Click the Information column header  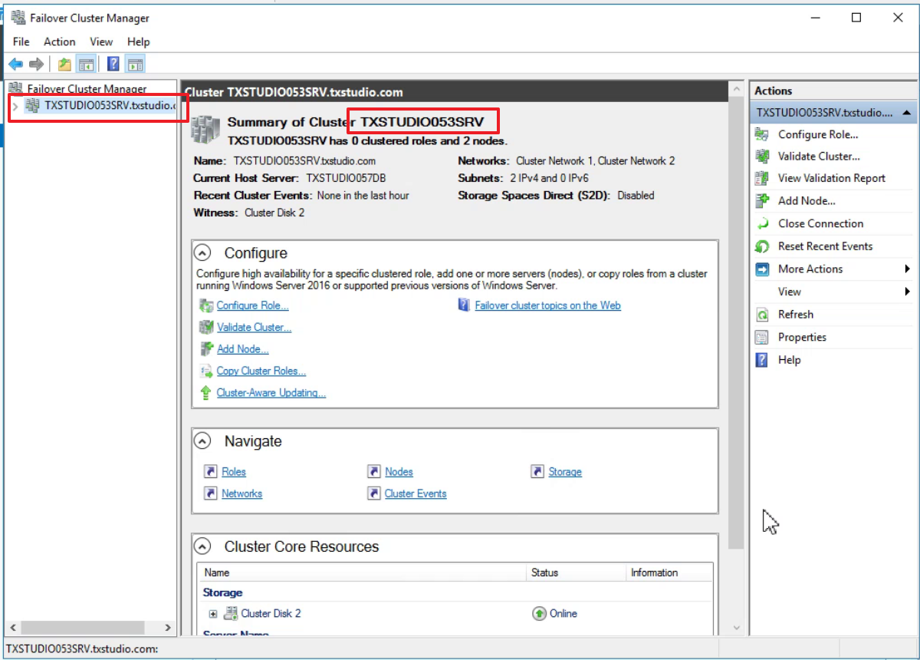click(669, 573)
